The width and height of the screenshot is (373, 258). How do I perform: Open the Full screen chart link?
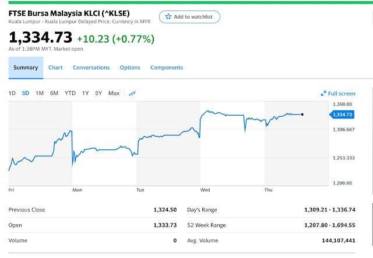(x=338, y=93)
